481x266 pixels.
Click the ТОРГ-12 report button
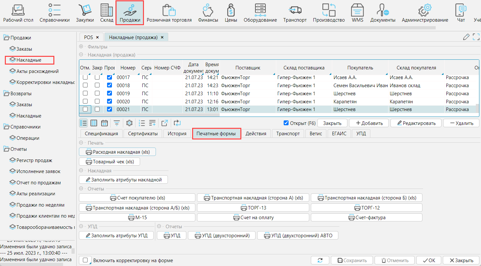pyautogui.click(x=366, y=208)
